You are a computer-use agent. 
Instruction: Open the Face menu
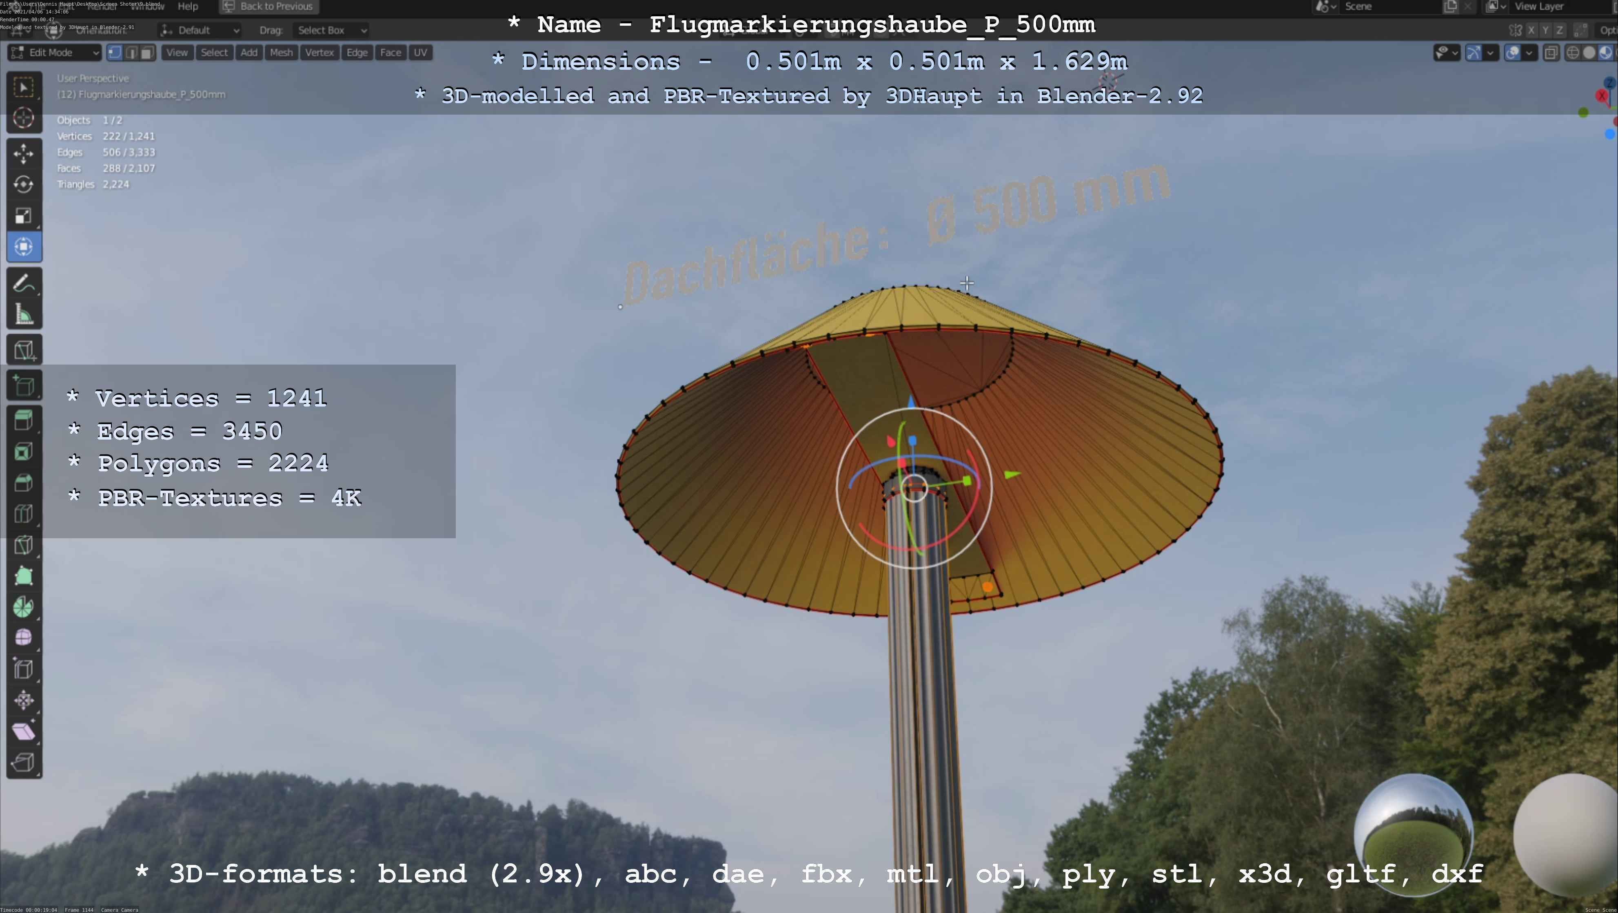[390, 53]
